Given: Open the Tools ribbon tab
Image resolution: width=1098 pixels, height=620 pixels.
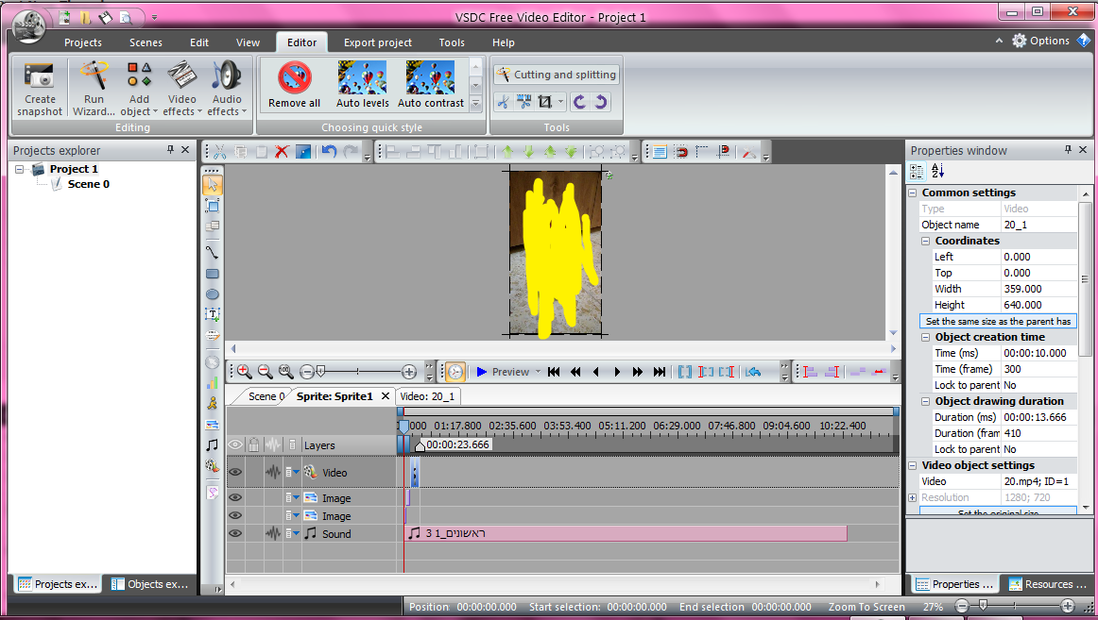Looking at the screenshot, I should (452, 42).
